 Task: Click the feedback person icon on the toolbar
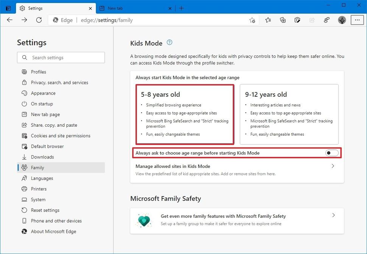[327, 20]
